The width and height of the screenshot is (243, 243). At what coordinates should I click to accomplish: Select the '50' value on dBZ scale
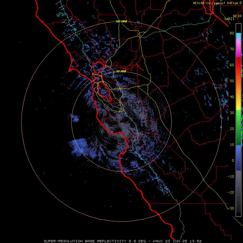point(232,81)
